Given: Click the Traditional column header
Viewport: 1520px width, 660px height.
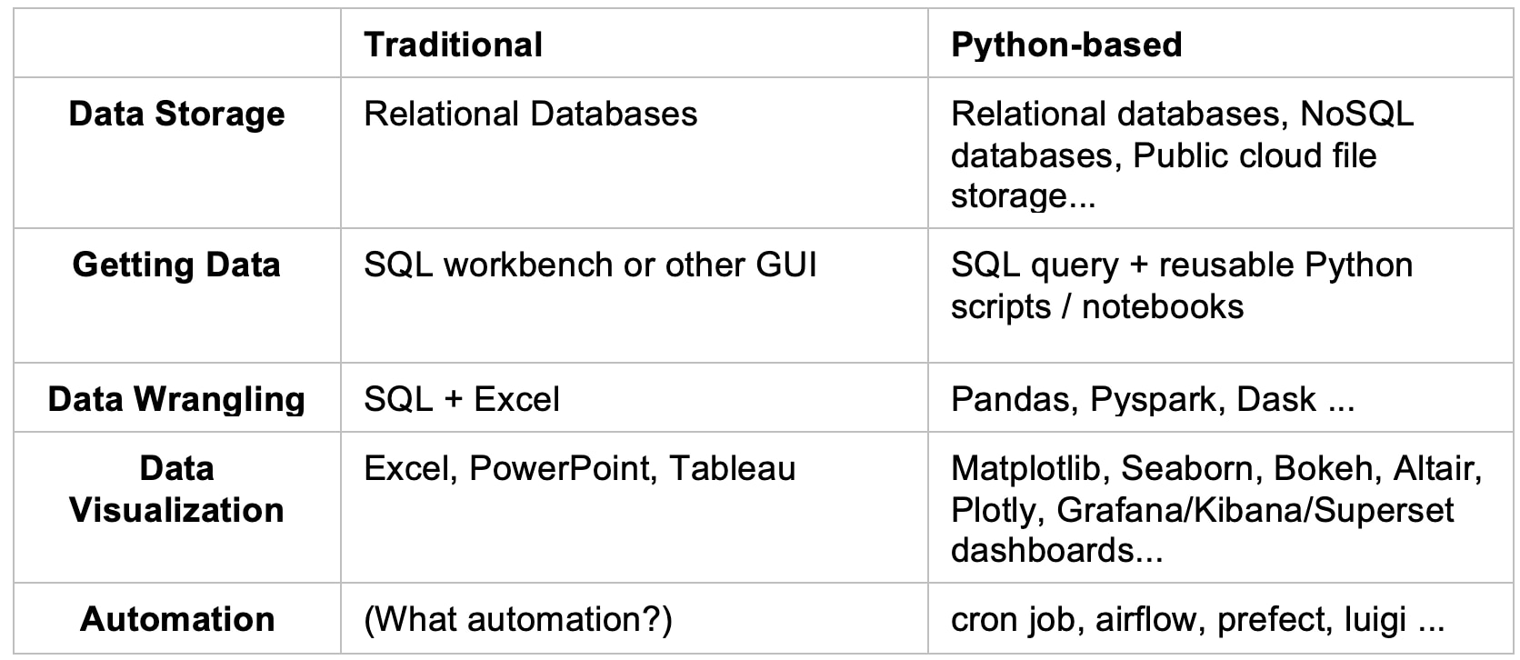Looking at the screenshot, I should (453, 45).
